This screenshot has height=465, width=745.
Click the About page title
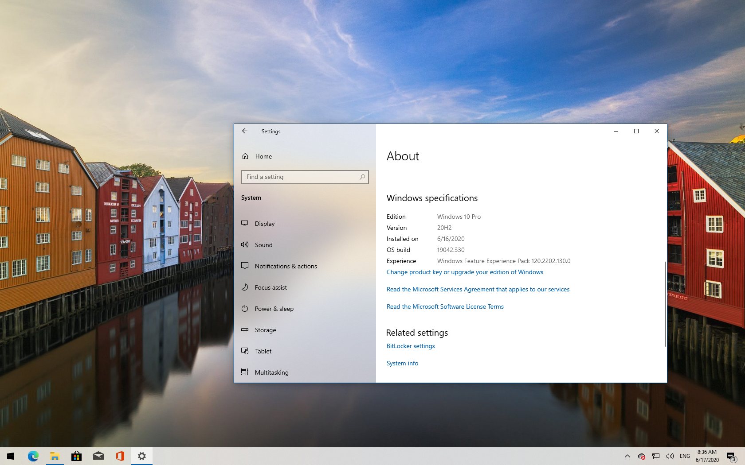[x=403, y=156]
